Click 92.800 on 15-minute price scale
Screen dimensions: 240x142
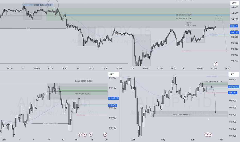coord(235,61)
